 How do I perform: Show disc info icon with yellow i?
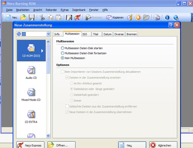(x=130, y=17)
